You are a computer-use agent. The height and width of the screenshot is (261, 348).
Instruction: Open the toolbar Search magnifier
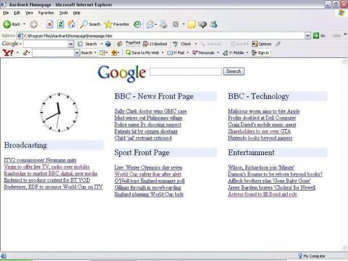pos(90,24)
